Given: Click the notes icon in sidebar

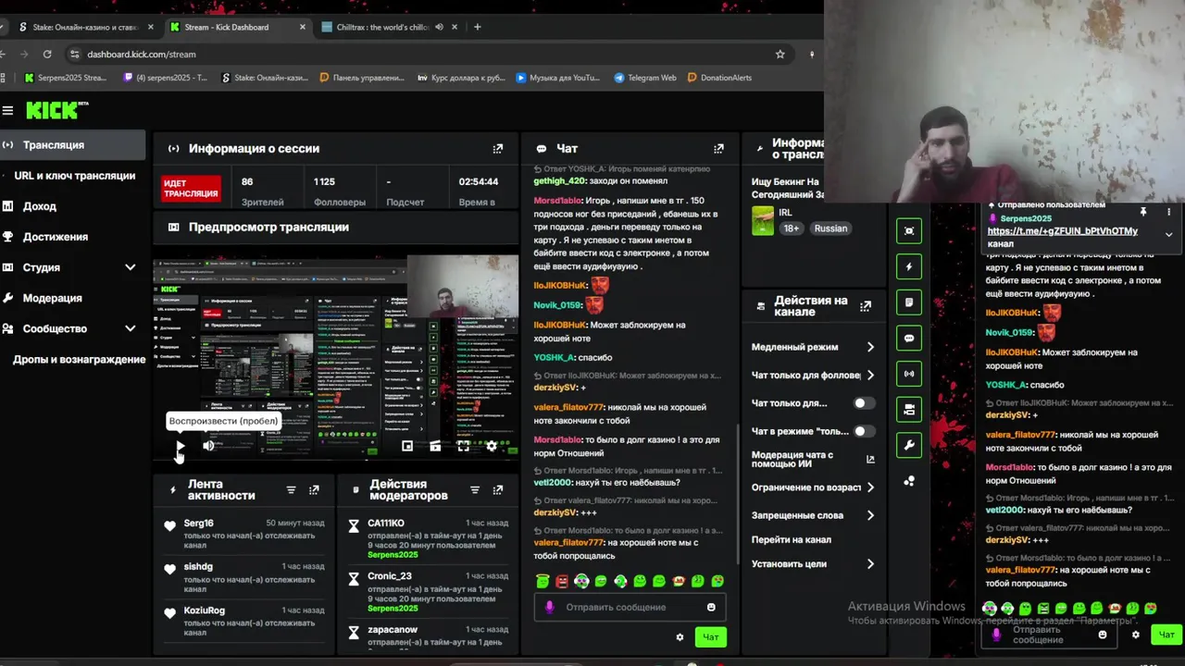Looking at the screenshot, I should pos(909,302).
